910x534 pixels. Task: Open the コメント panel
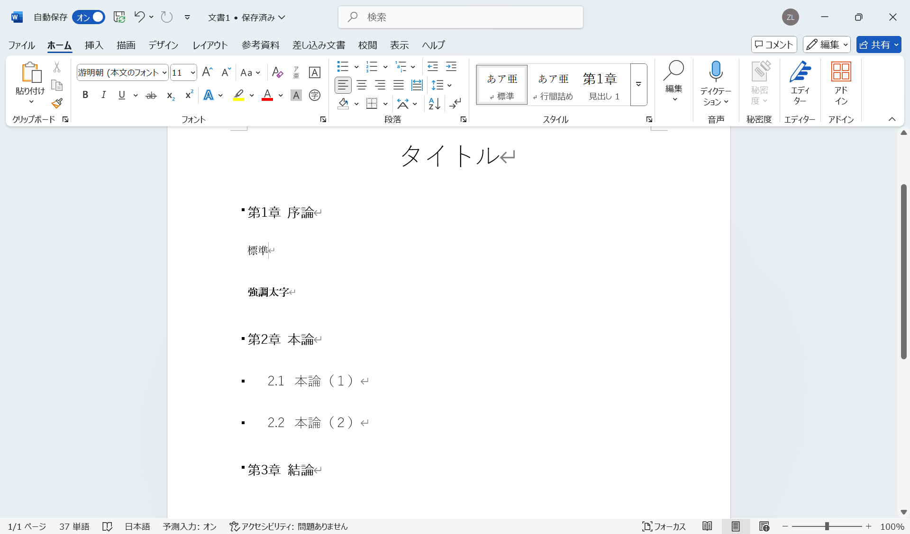pos(773,44)
